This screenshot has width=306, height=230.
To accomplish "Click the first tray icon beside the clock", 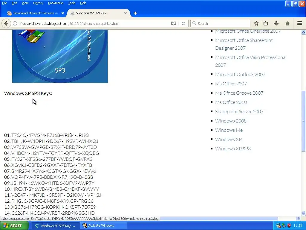I will (279, 226).
